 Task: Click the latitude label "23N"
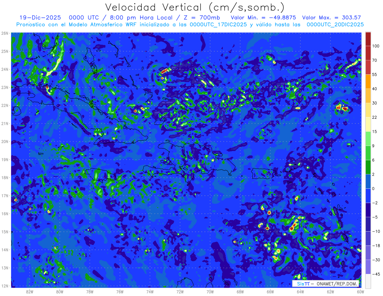click(x=5, y=87)
